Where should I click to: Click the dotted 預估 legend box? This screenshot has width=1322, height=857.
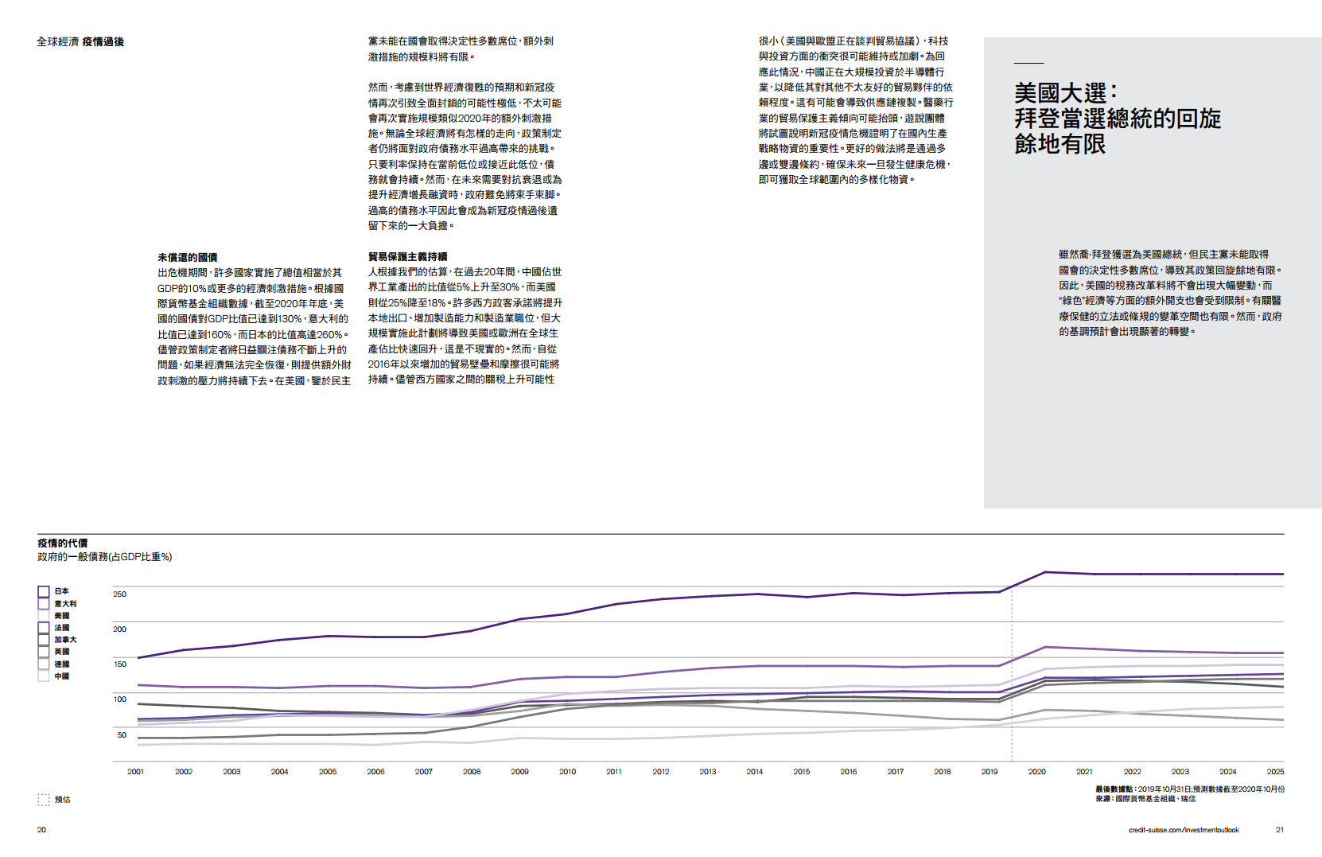coord(44,800)
